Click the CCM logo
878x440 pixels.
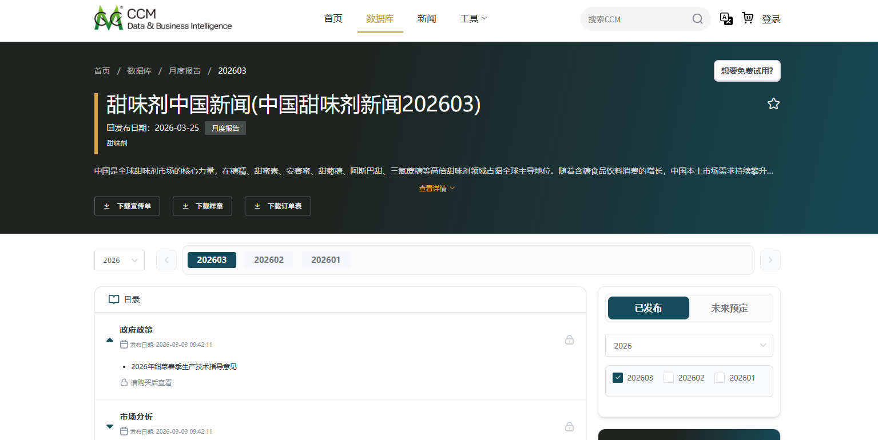162,17
